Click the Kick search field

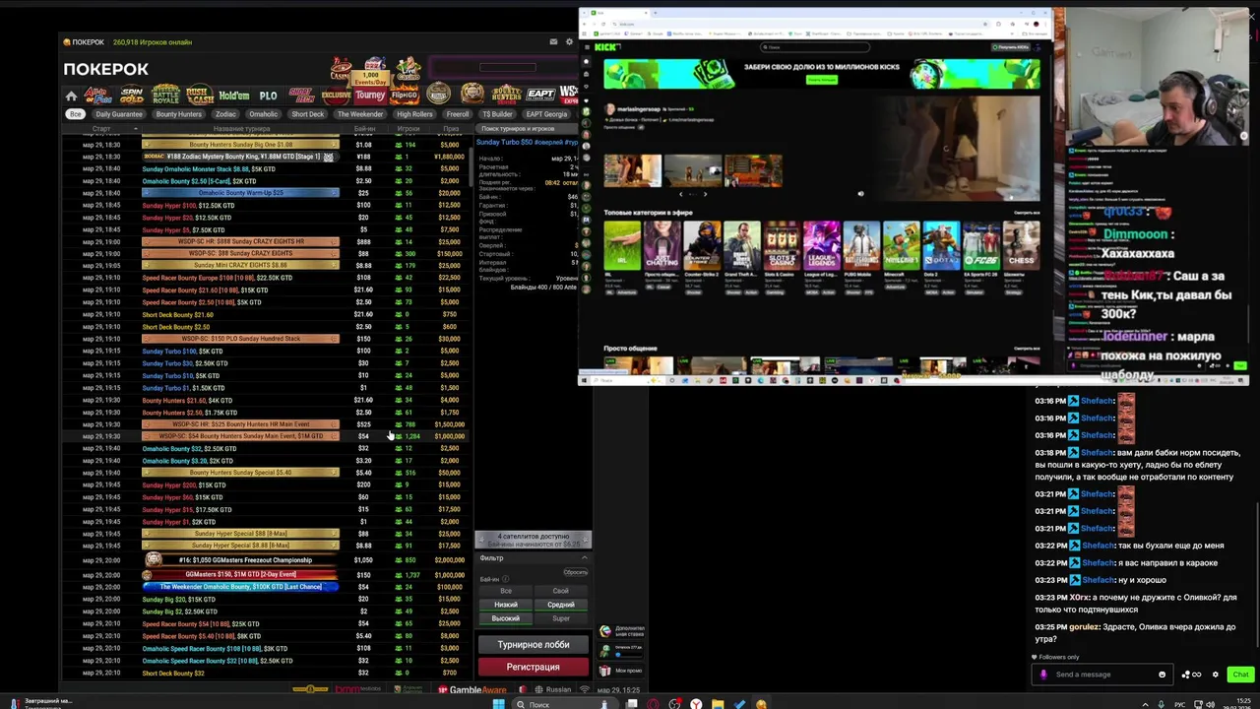point(815,47)
